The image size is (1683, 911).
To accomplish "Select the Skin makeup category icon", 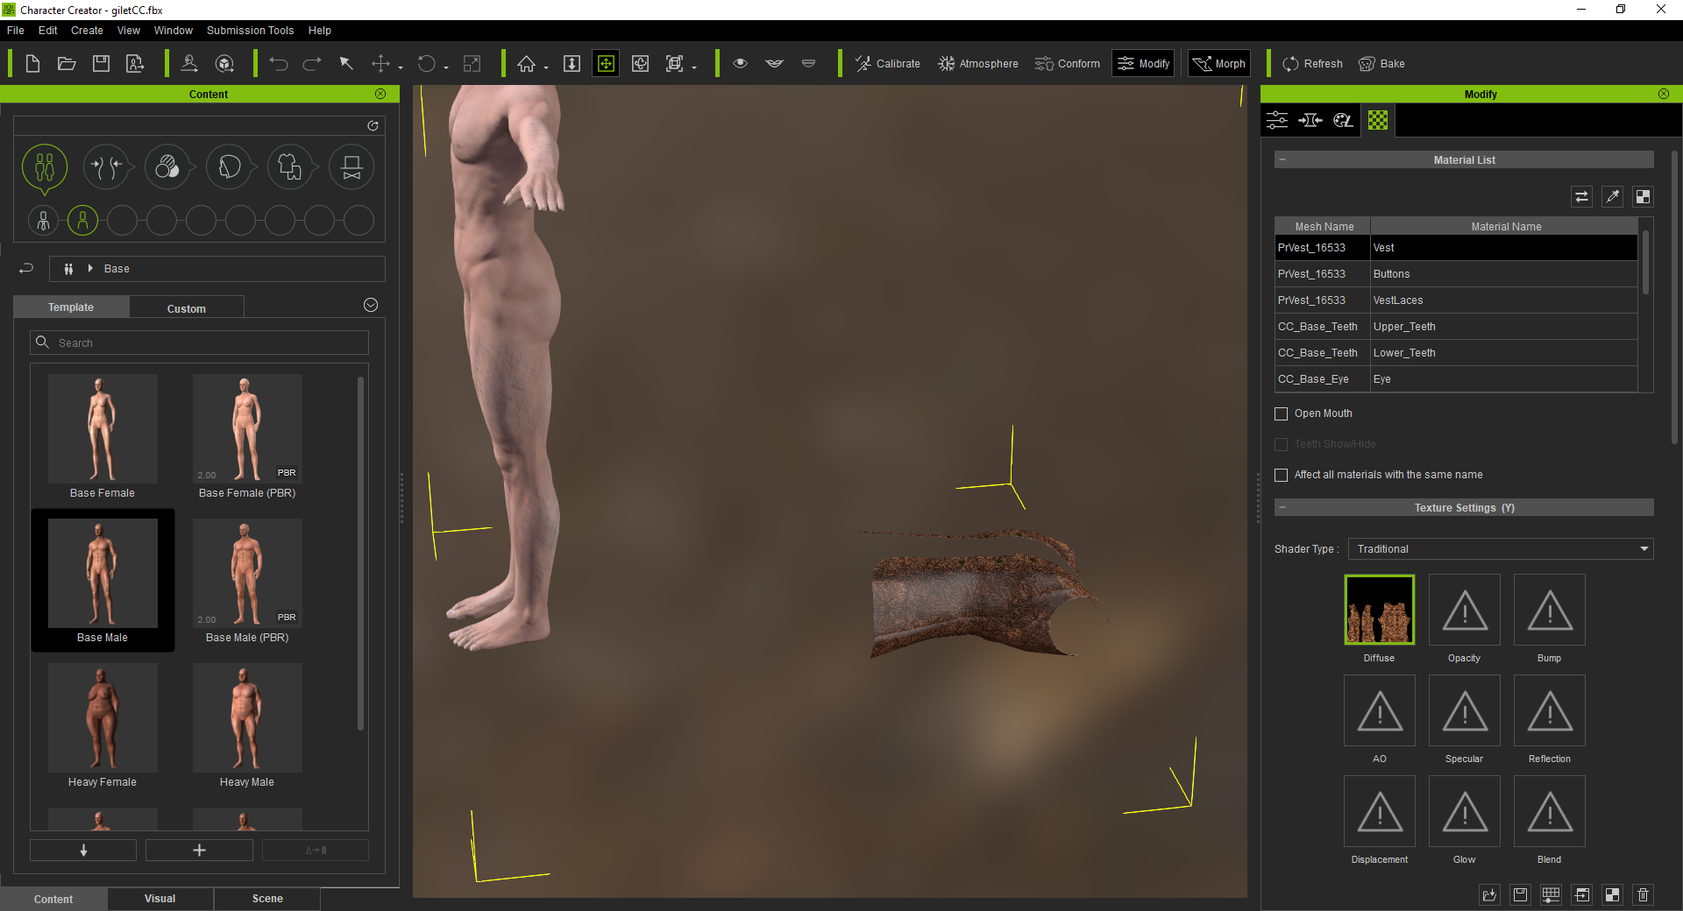I will [x=167, y=166].
